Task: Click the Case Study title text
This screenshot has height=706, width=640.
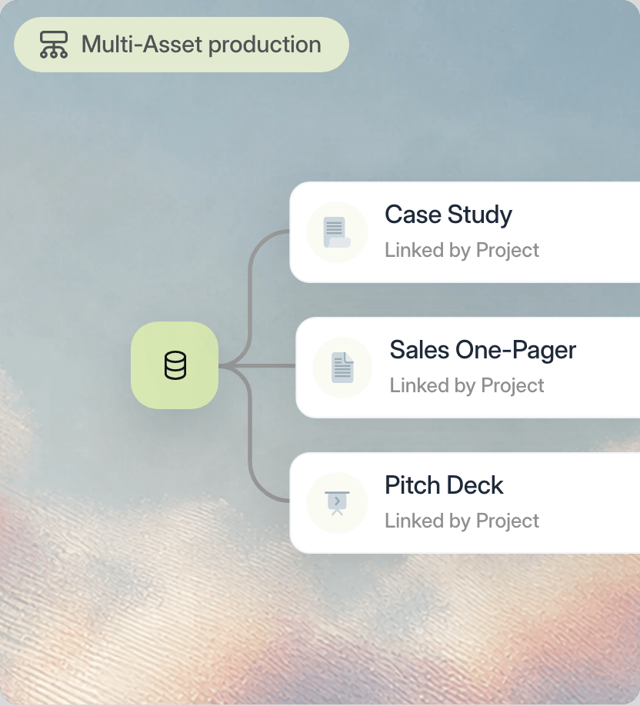Action: pos(448,215)
